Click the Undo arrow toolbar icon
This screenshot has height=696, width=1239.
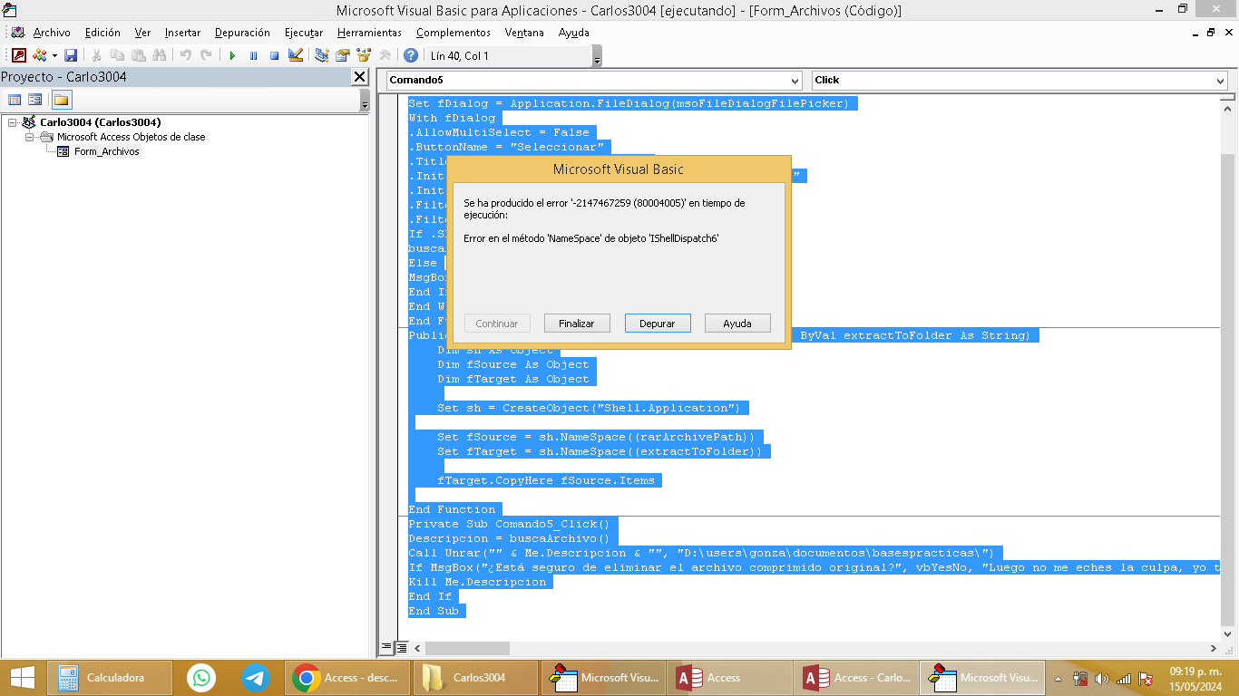185,55
